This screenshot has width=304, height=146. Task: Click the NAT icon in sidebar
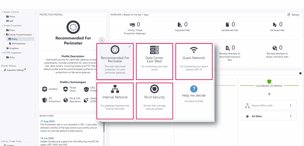pos(7,21)
